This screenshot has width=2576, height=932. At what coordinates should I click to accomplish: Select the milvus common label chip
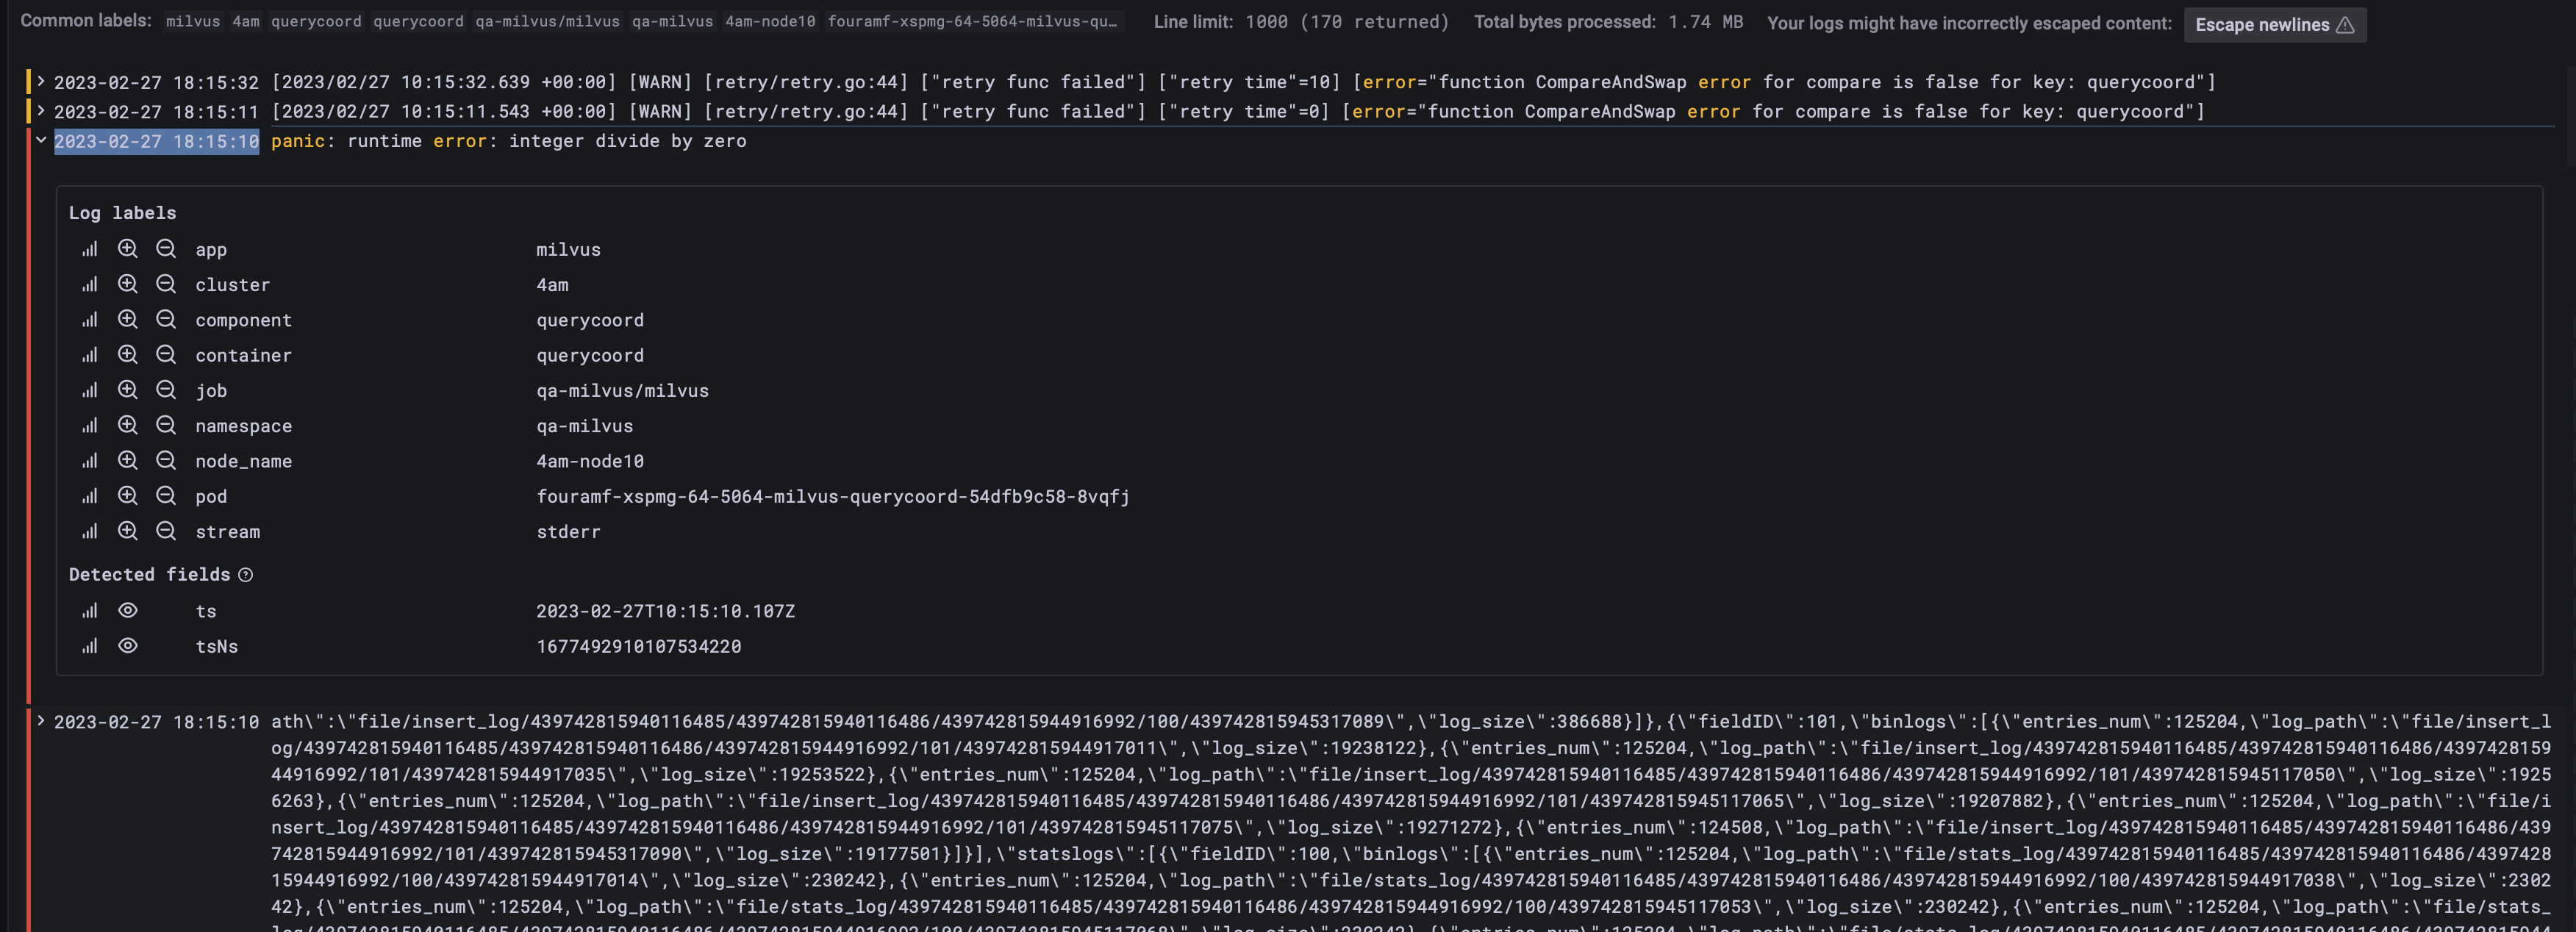pyautogui.click(x=192, y=20)
